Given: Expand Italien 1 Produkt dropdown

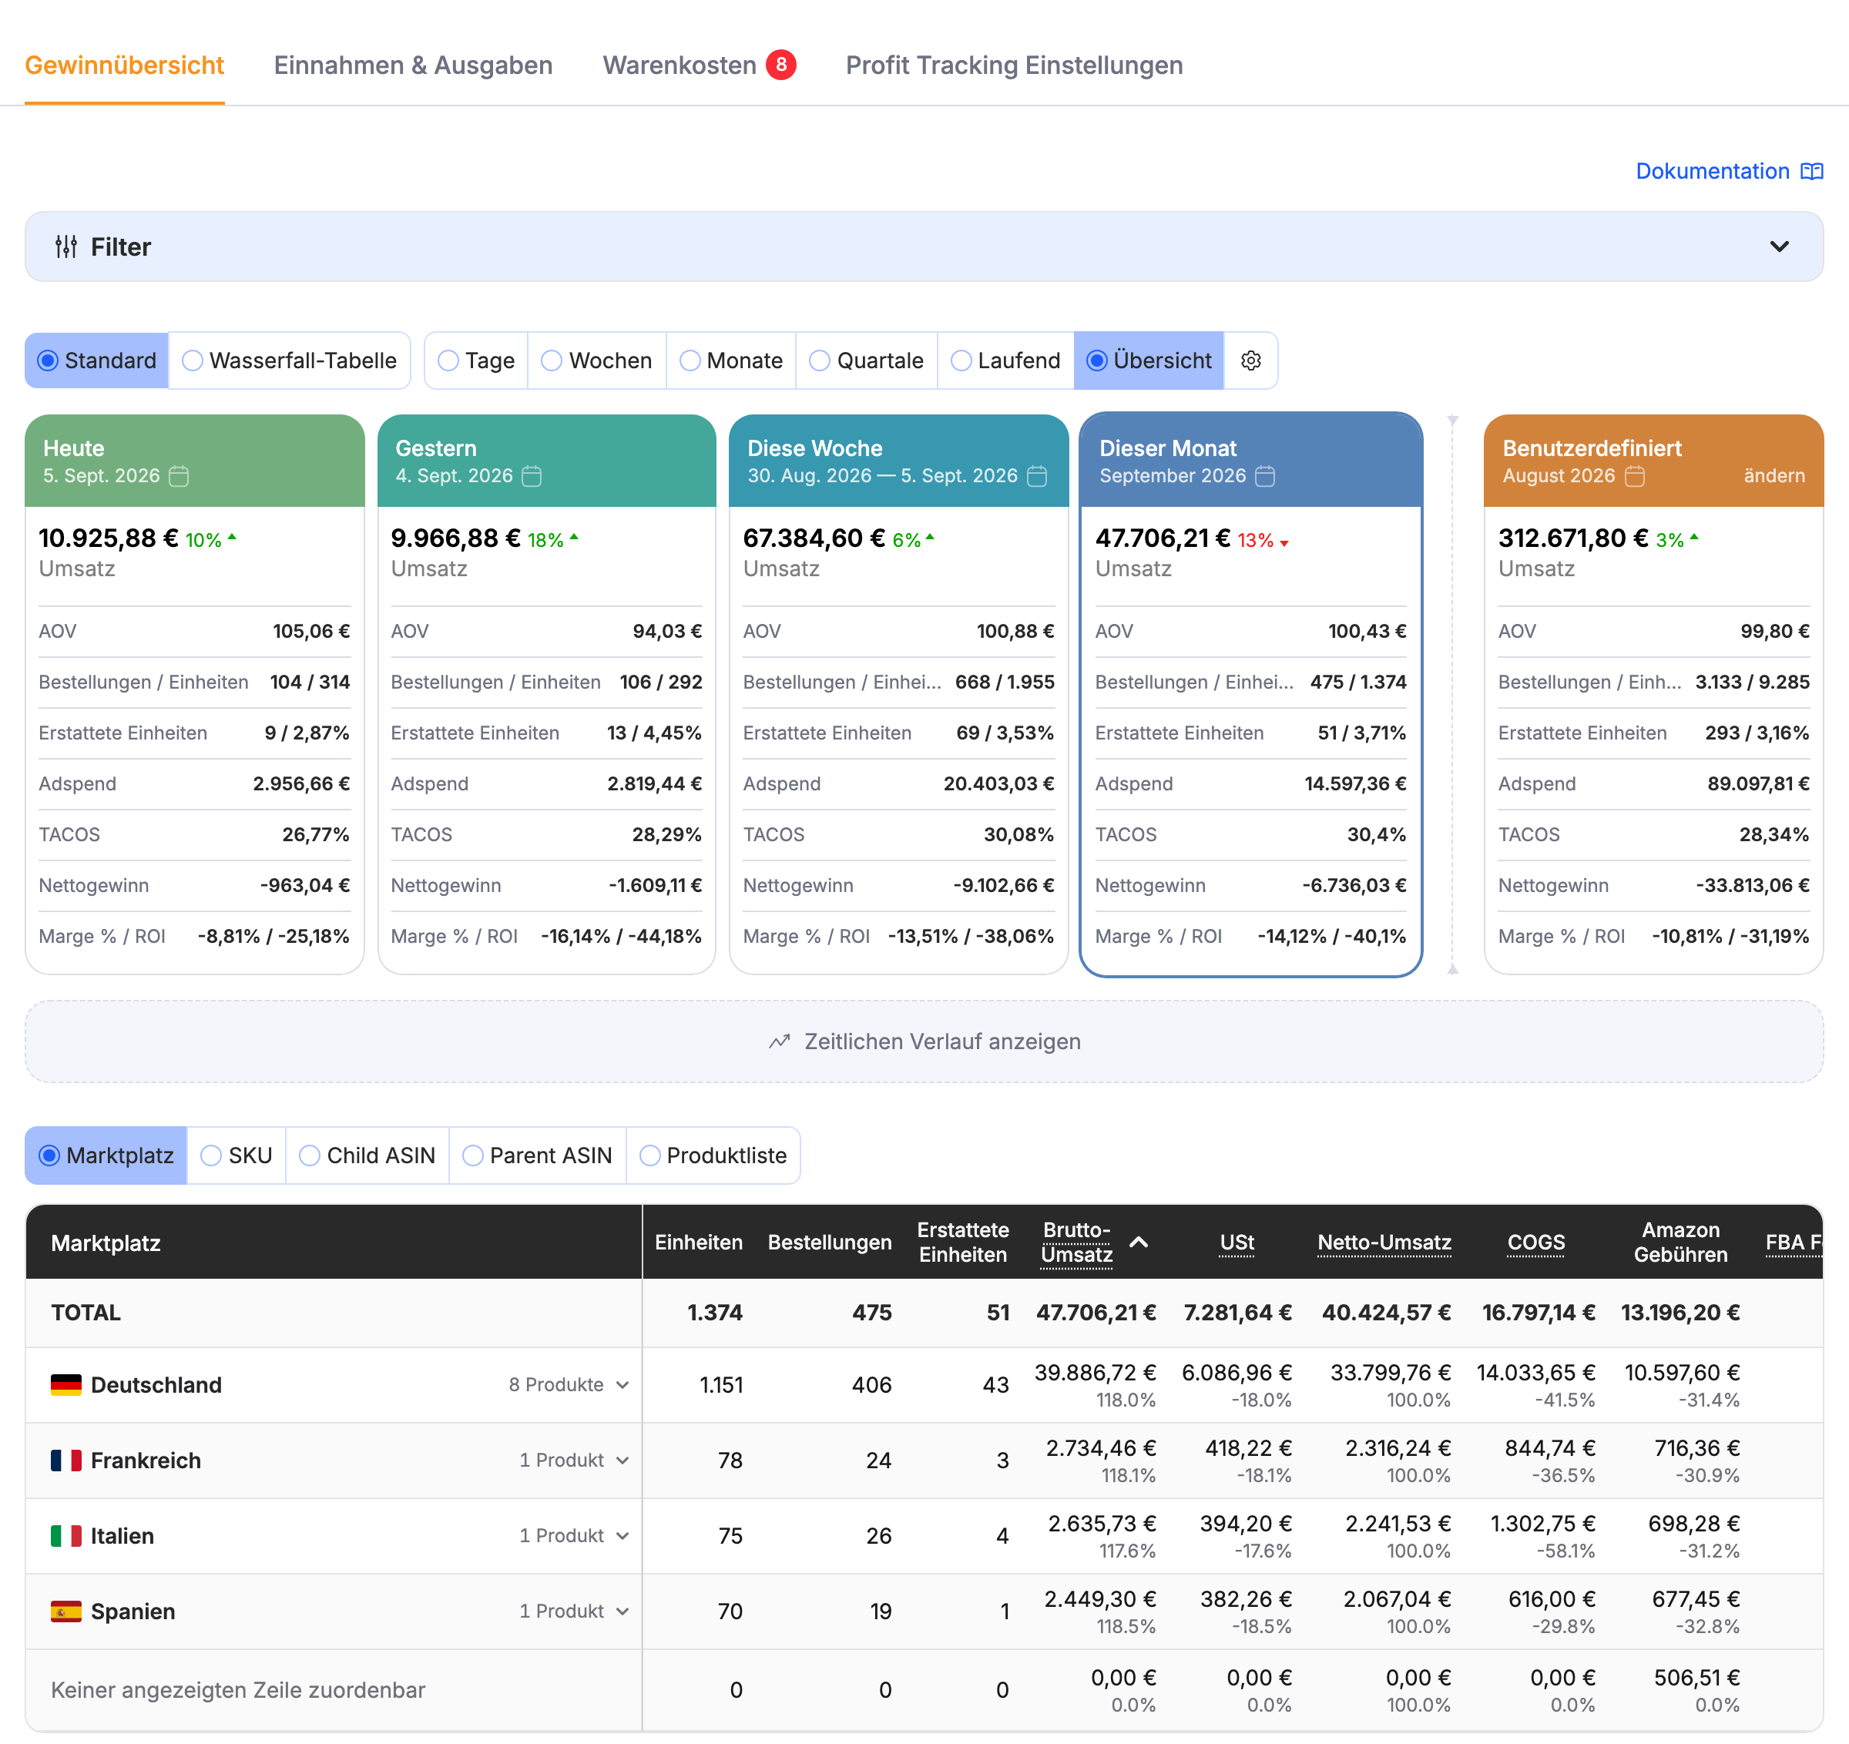Looking at the screenshot, I should [575, 1536].
